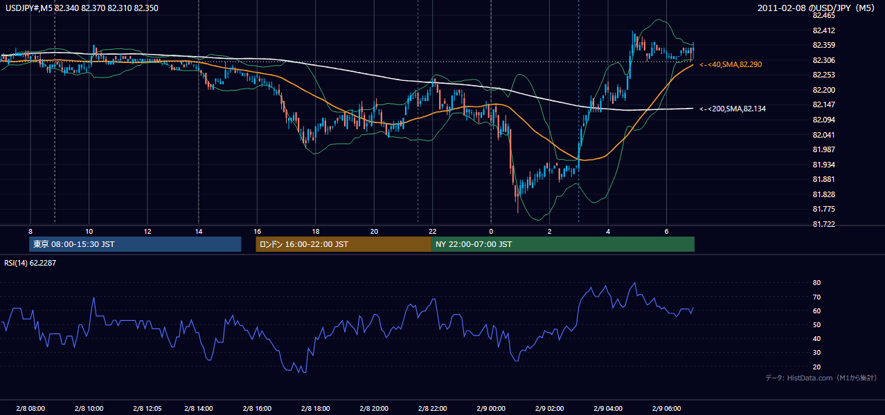Image resolution: width=885 pixels, height=415 pixels.
Task: Click the RSI scale value 50
Action: (817, 324)
